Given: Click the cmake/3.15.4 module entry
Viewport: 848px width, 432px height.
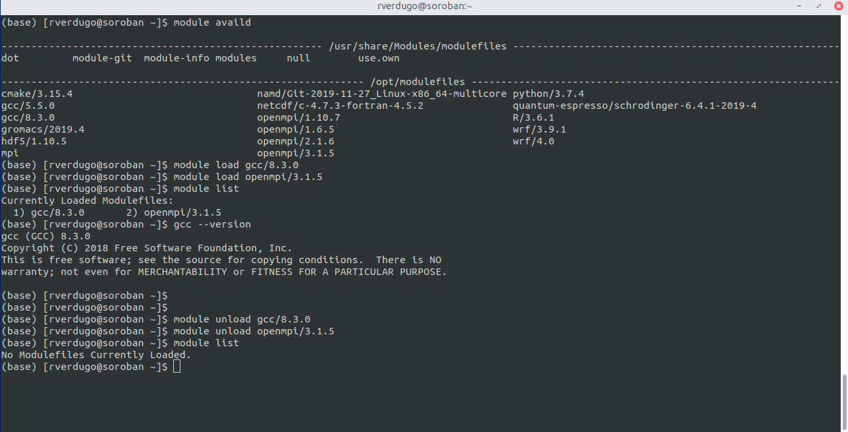Looking at the screenshot, I should [37, 93].
